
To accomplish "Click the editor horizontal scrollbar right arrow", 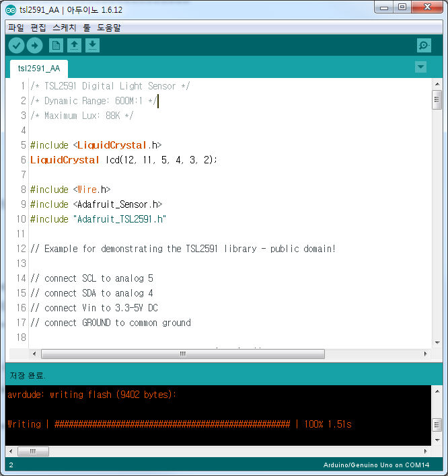I will coord(425,354).
